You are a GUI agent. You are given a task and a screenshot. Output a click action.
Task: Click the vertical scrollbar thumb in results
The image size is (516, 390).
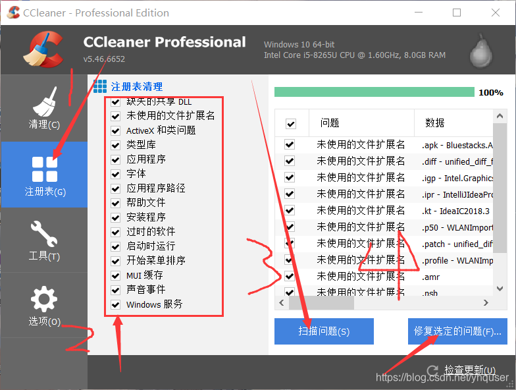click(500, 188)
